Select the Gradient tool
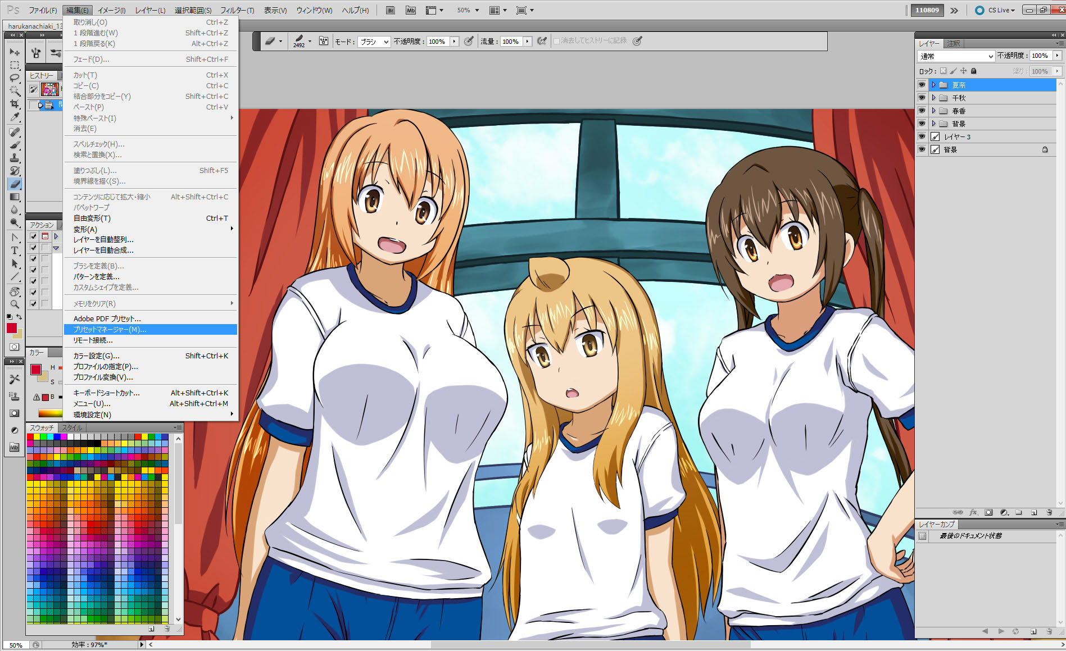The image size is (1066, 651). tap(15, 197)
